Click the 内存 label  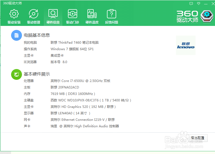(x=27, y=94)
